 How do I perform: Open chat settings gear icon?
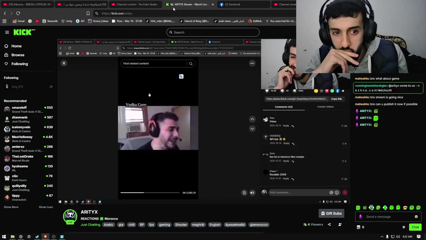pyautogui.click(x=404, y=227)
